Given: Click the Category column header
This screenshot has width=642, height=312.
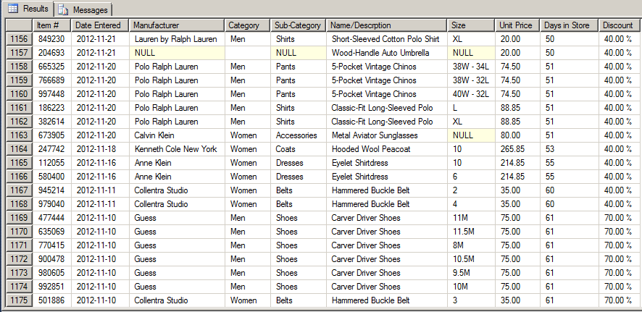Looking at the screenshot, I should (247, 25).
